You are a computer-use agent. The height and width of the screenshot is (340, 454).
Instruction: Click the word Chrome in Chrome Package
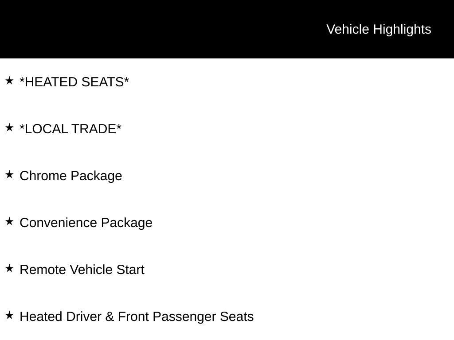point(43,176)
